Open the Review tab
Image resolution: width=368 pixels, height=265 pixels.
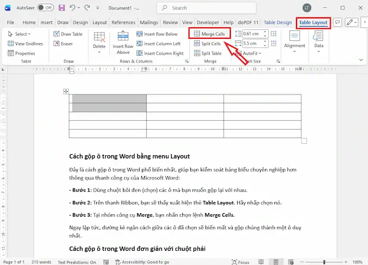coord(170,23)
